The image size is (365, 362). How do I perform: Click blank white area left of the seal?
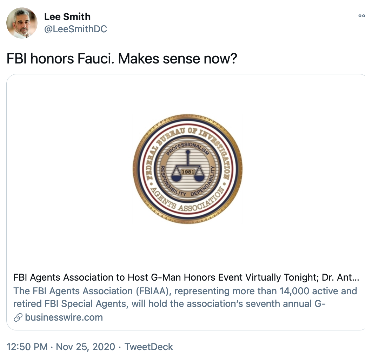coord(70,168)
